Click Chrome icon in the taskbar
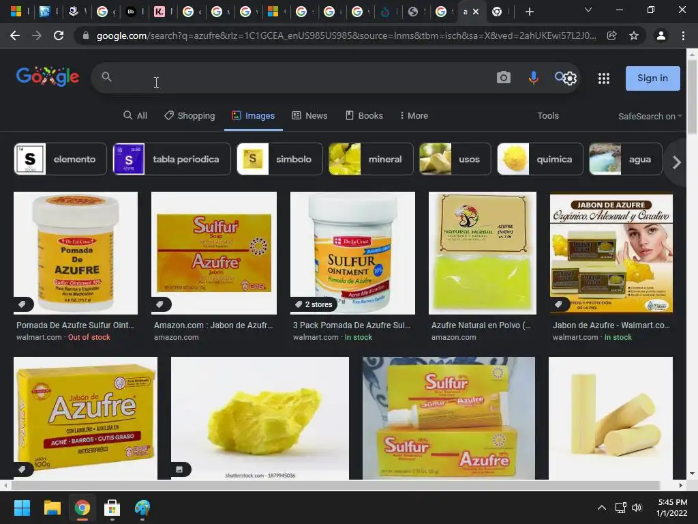 [x=82, y=508]
